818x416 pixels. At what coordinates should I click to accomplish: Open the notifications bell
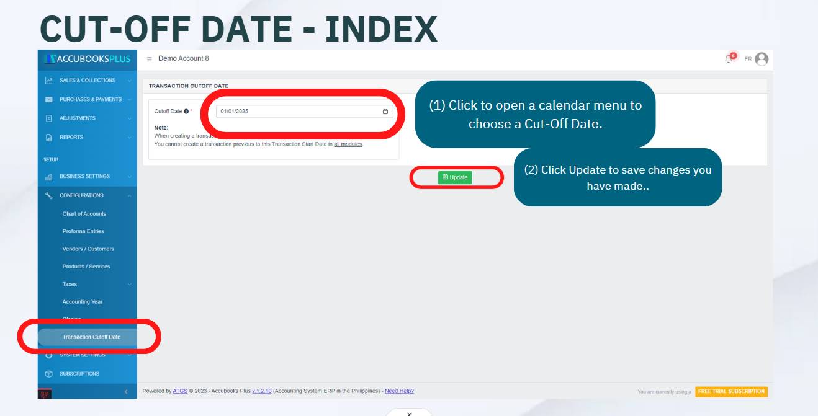729,59
